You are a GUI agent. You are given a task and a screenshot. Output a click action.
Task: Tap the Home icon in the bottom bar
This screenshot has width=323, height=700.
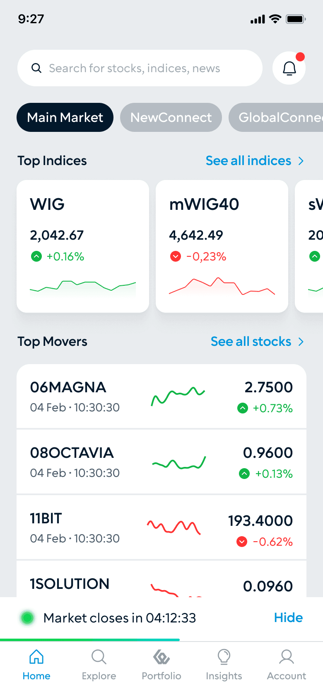pyautogui.click(x=36, y=657)
